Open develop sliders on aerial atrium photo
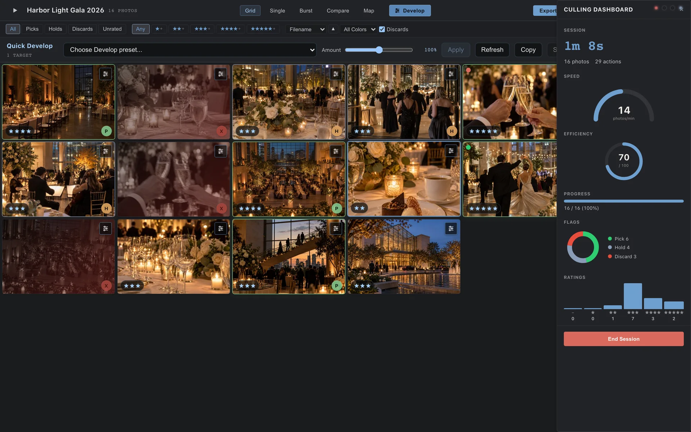 336,151
